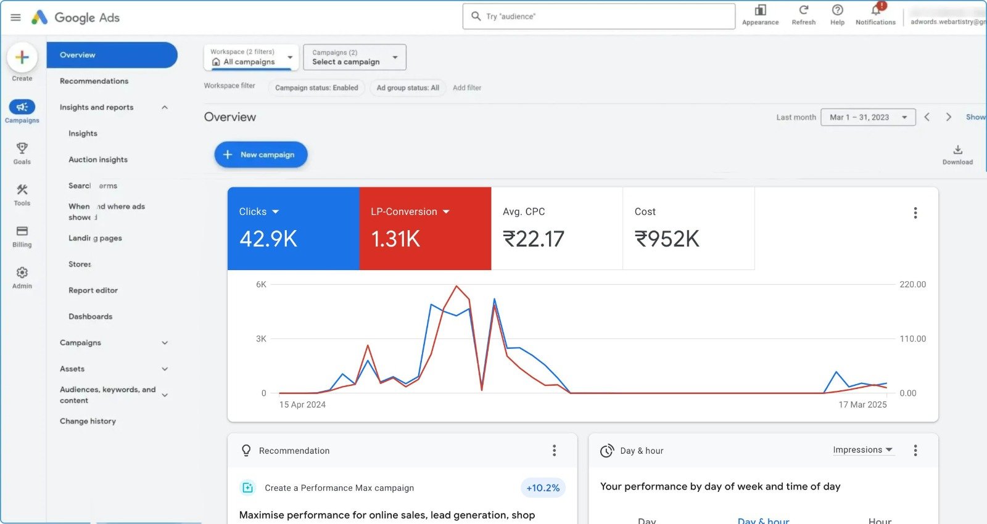
Task: Click the Create plus icon
Action: pyautogui.click(x=22, y=58)
